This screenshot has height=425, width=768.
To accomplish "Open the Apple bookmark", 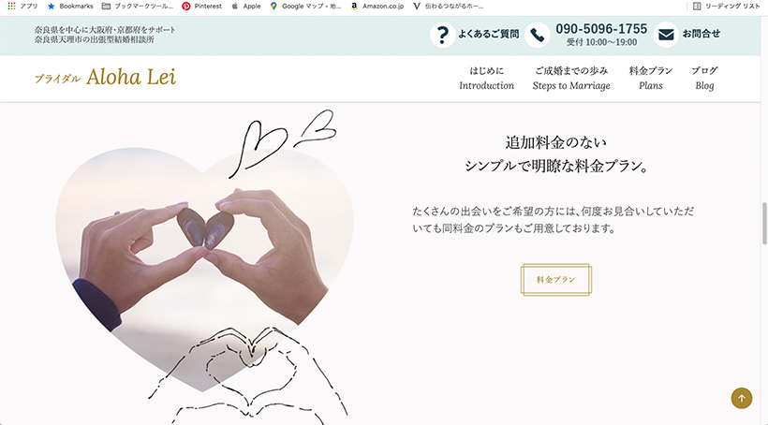I will coord(246,6).
